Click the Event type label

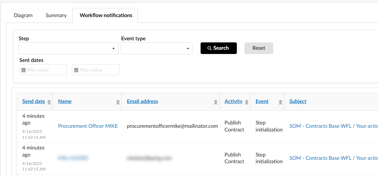(x=133, y=38)
